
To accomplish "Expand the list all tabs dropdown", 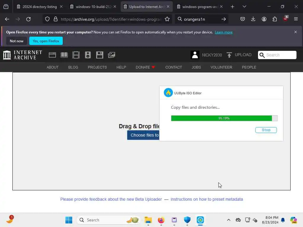I will (244, 7).
